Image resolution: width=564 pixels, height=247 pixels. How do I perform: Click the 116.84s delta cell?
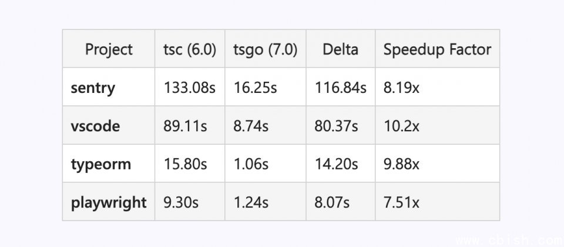pyautogui.click(x=340, y=88)
